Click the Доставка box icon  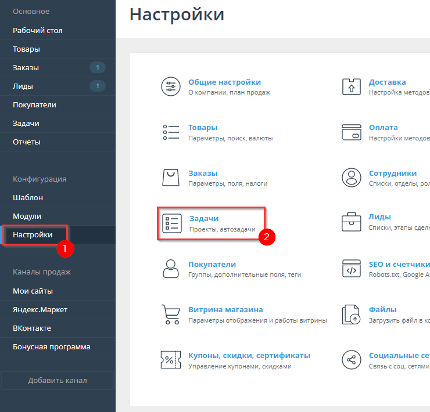click(351, 86)
